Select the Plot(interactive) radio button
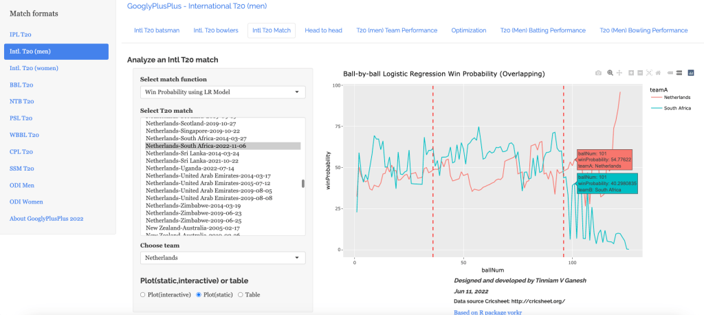 [x=142, y=294]
